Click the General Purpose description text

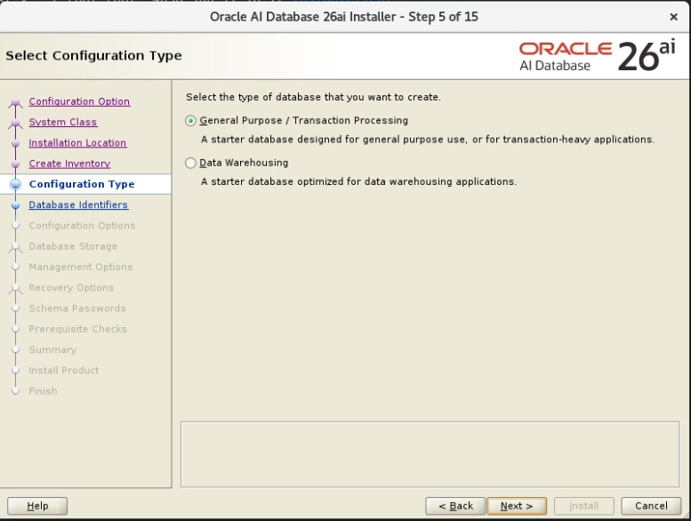point(428,140)
